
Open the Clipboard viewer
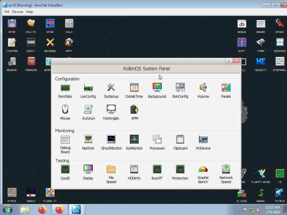(x=180, y=142)
